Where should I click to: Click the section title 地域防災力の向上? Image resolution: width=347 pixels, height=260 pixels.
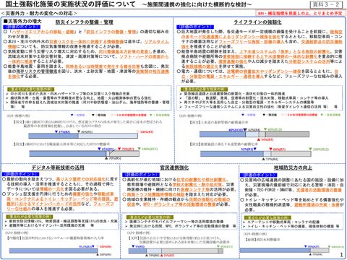pyautogui.click(x=293, y=168)
